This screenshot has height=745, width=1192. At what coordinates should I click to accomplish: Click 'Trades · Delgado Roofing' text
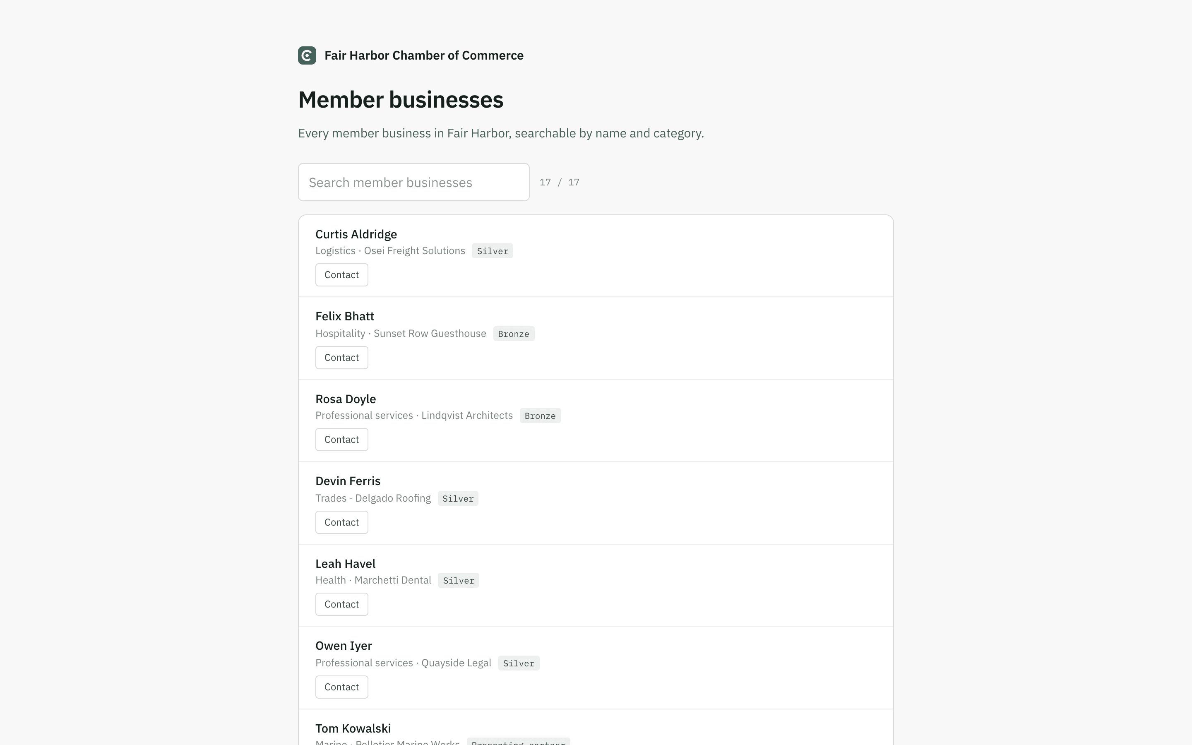(x=373, y=498)
